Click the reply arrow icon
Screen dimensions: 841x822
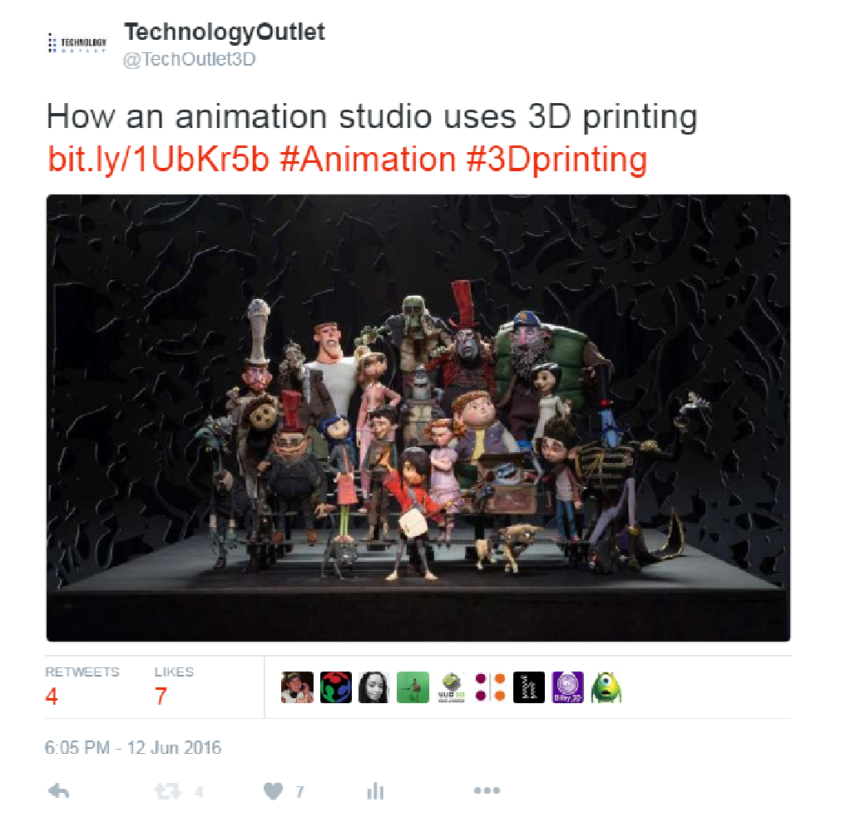(x=58, y=791)
